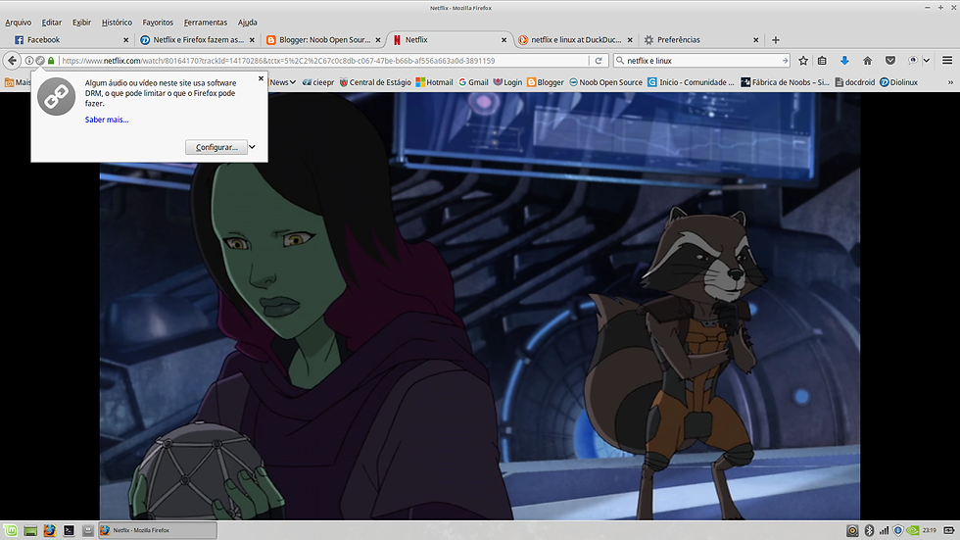The image size is (960, 540).
Task: Open the Arquivo menu
Action: 18,23
